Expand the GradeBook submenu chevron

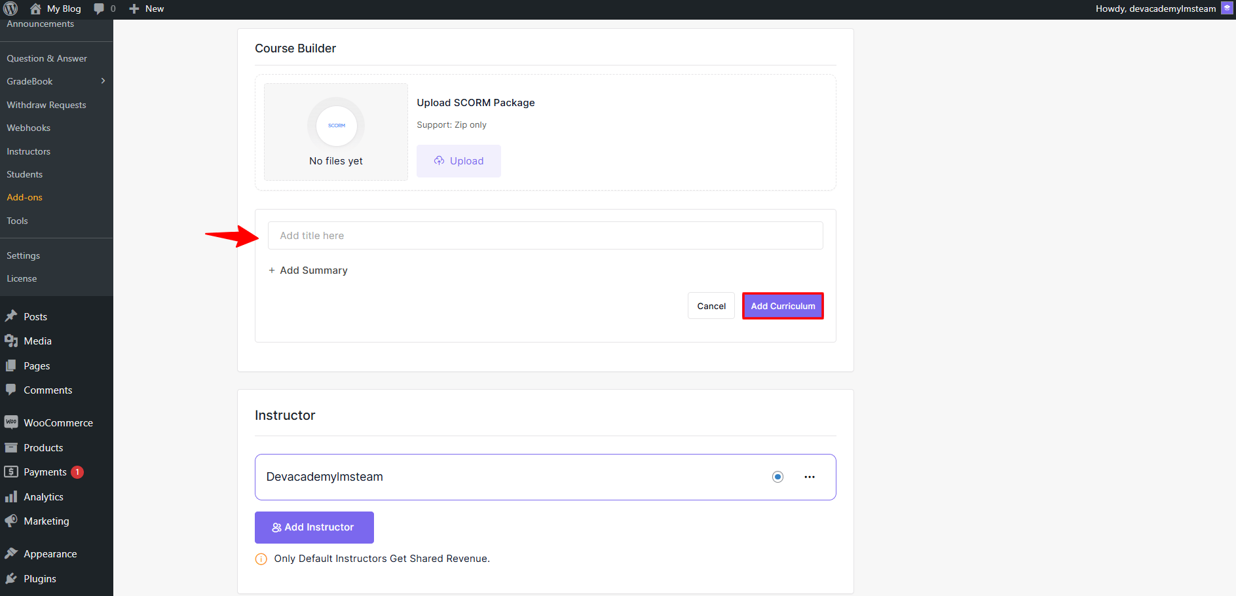[103, 81]
